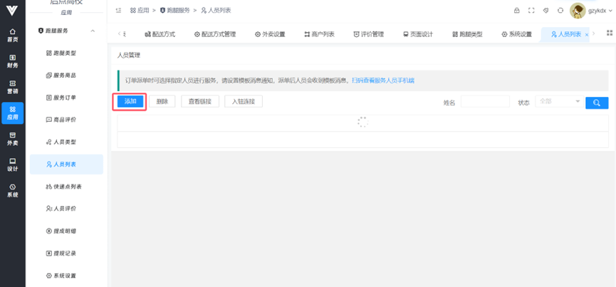Screen dimensions: 616x287
Task: Open the 系统 system section
Action: [x=12, y=190]
